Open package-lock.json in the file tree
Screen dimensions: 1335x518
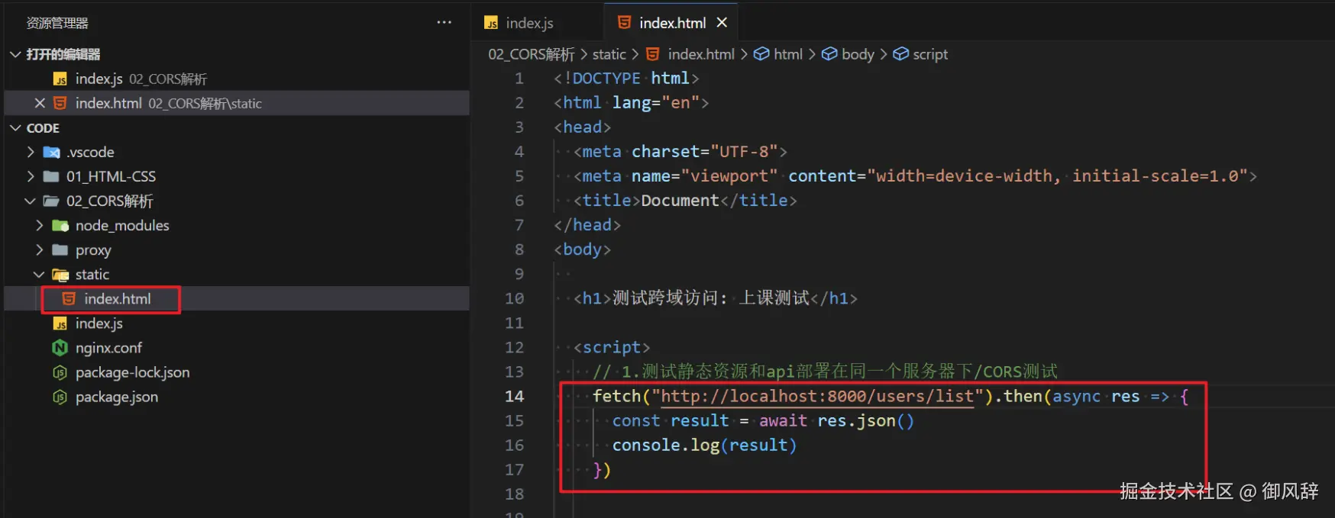237,372
